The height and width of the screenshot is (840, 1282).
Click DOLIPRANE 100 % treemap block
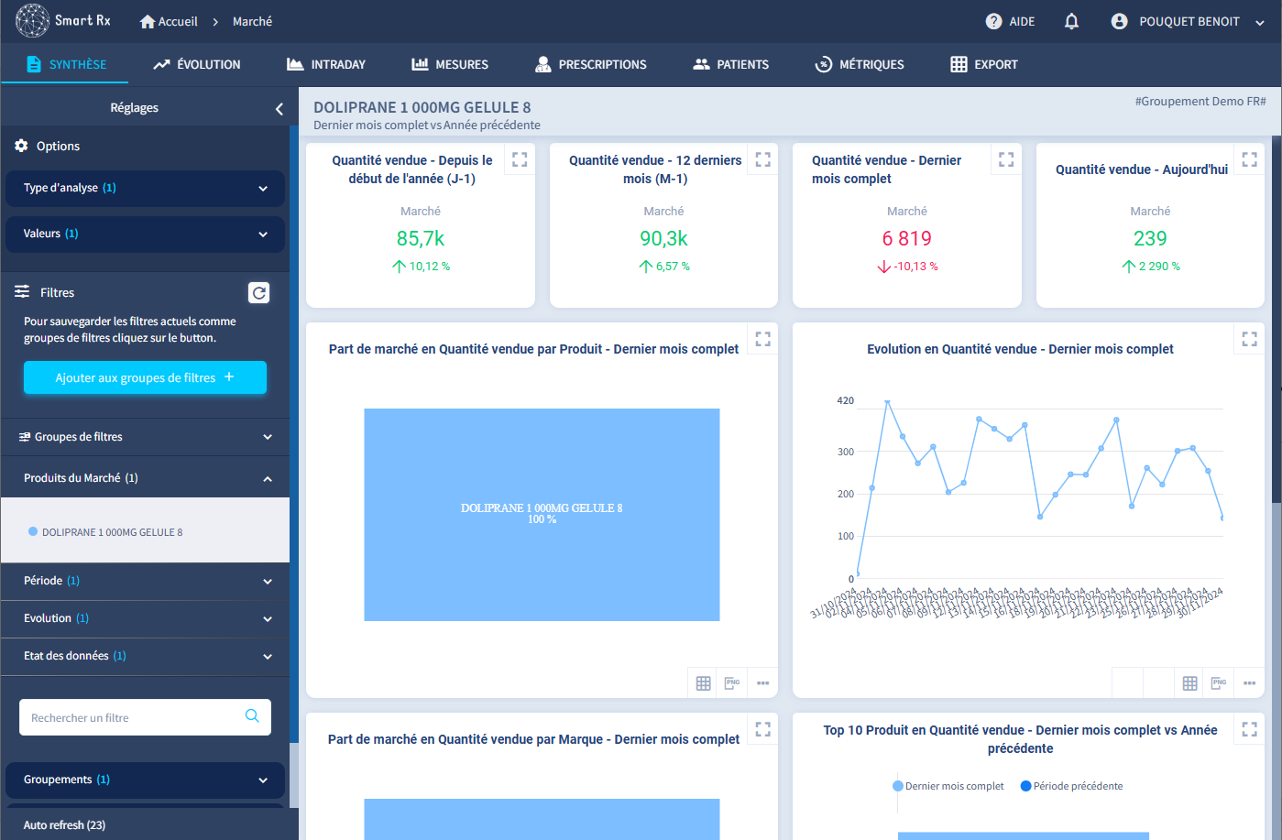(x=542, y=514)
